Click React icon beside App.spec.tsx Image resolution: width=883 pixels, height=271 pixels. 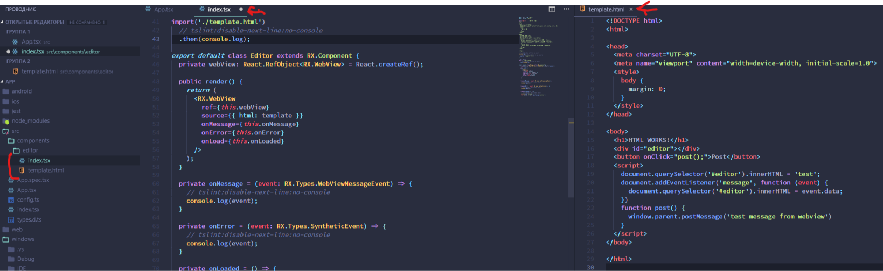pos(11,180)
